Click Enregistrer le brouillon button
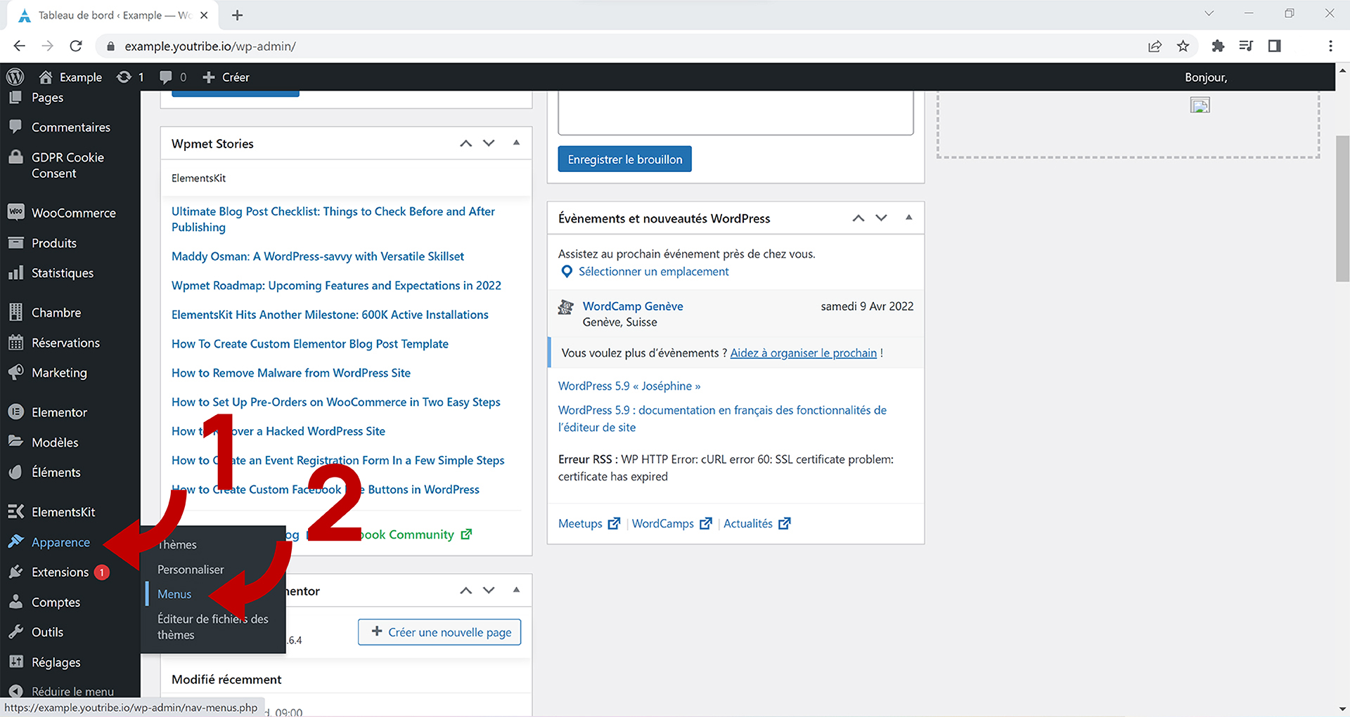This screenshot has width=1350, height=717. tap(624, 159)
